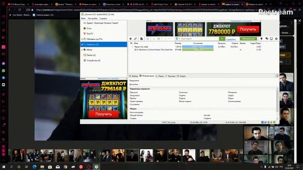Open WhatsApp in the Opera sidebar
303x170 pixels.
[3, 71]
